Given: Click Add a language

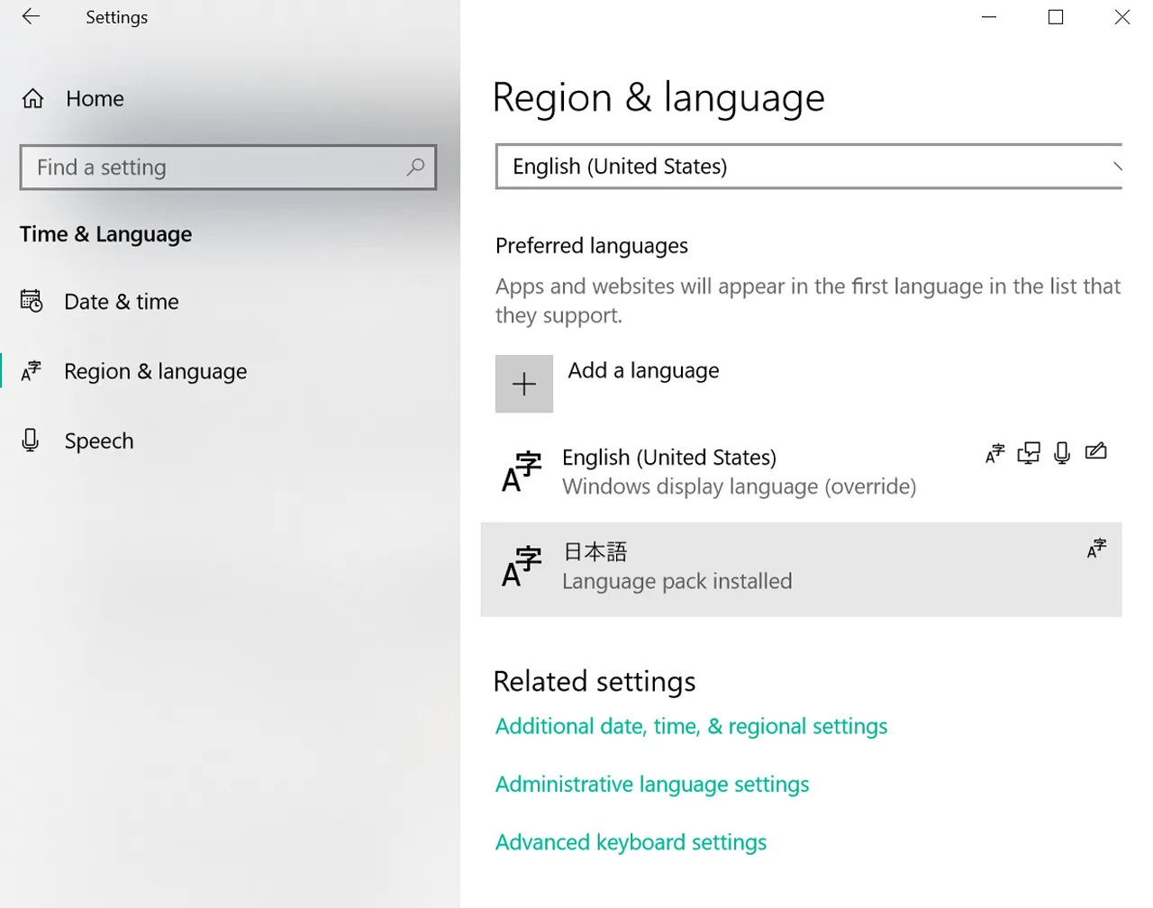Looking at the screenshot, I should (x=642, y=370).
